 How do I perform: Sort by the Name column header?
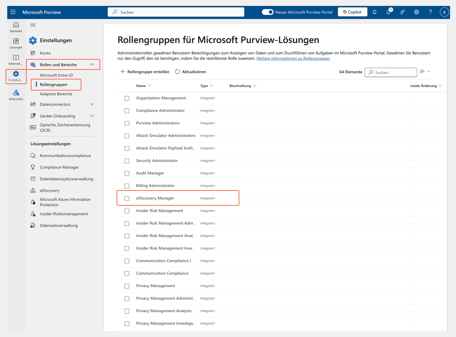[143, 86]
